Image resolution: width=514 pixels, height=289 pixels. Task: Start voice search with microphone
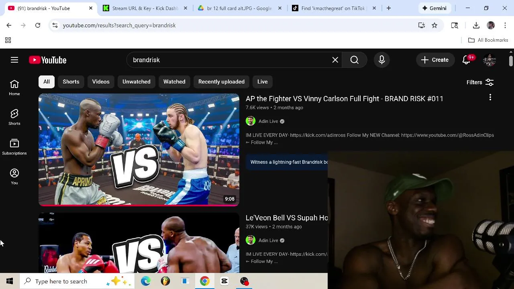click(381, 60)
